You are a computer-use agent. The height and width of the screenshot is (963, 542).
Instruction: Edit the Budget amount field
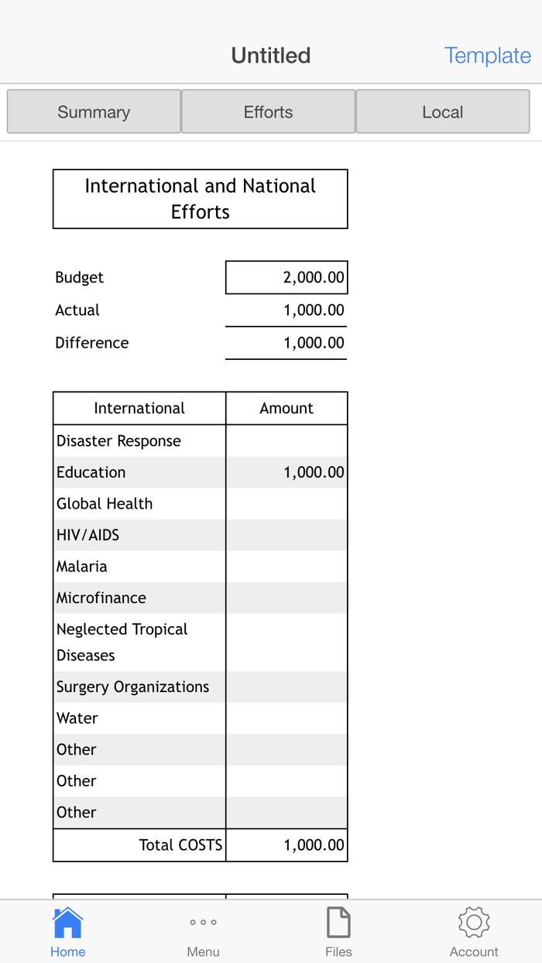click(x=286, y=277)
